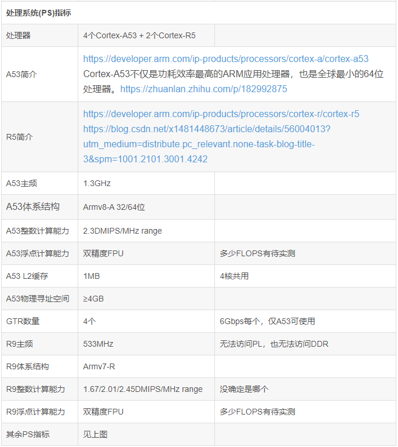This screenshot has height=447, width=398.
Task: Select the A53浮点计算能力 label
Action: point(38,253)
